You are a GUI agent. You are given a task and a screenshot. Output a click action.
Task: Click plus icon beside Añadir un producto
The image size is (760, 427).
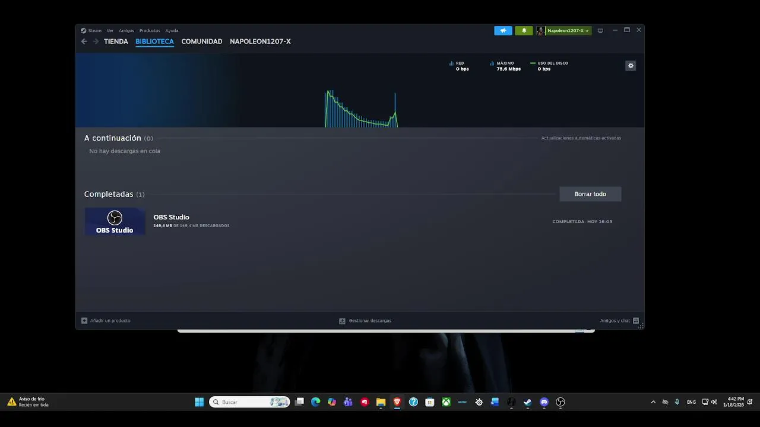[x=84, y=321]
